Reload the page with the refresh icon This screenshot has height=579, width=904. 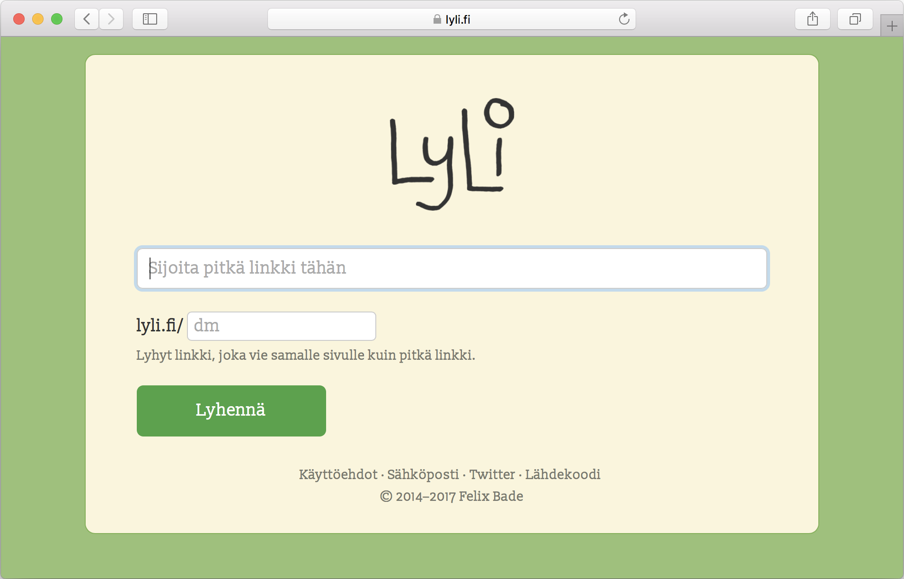pos(624,19)
